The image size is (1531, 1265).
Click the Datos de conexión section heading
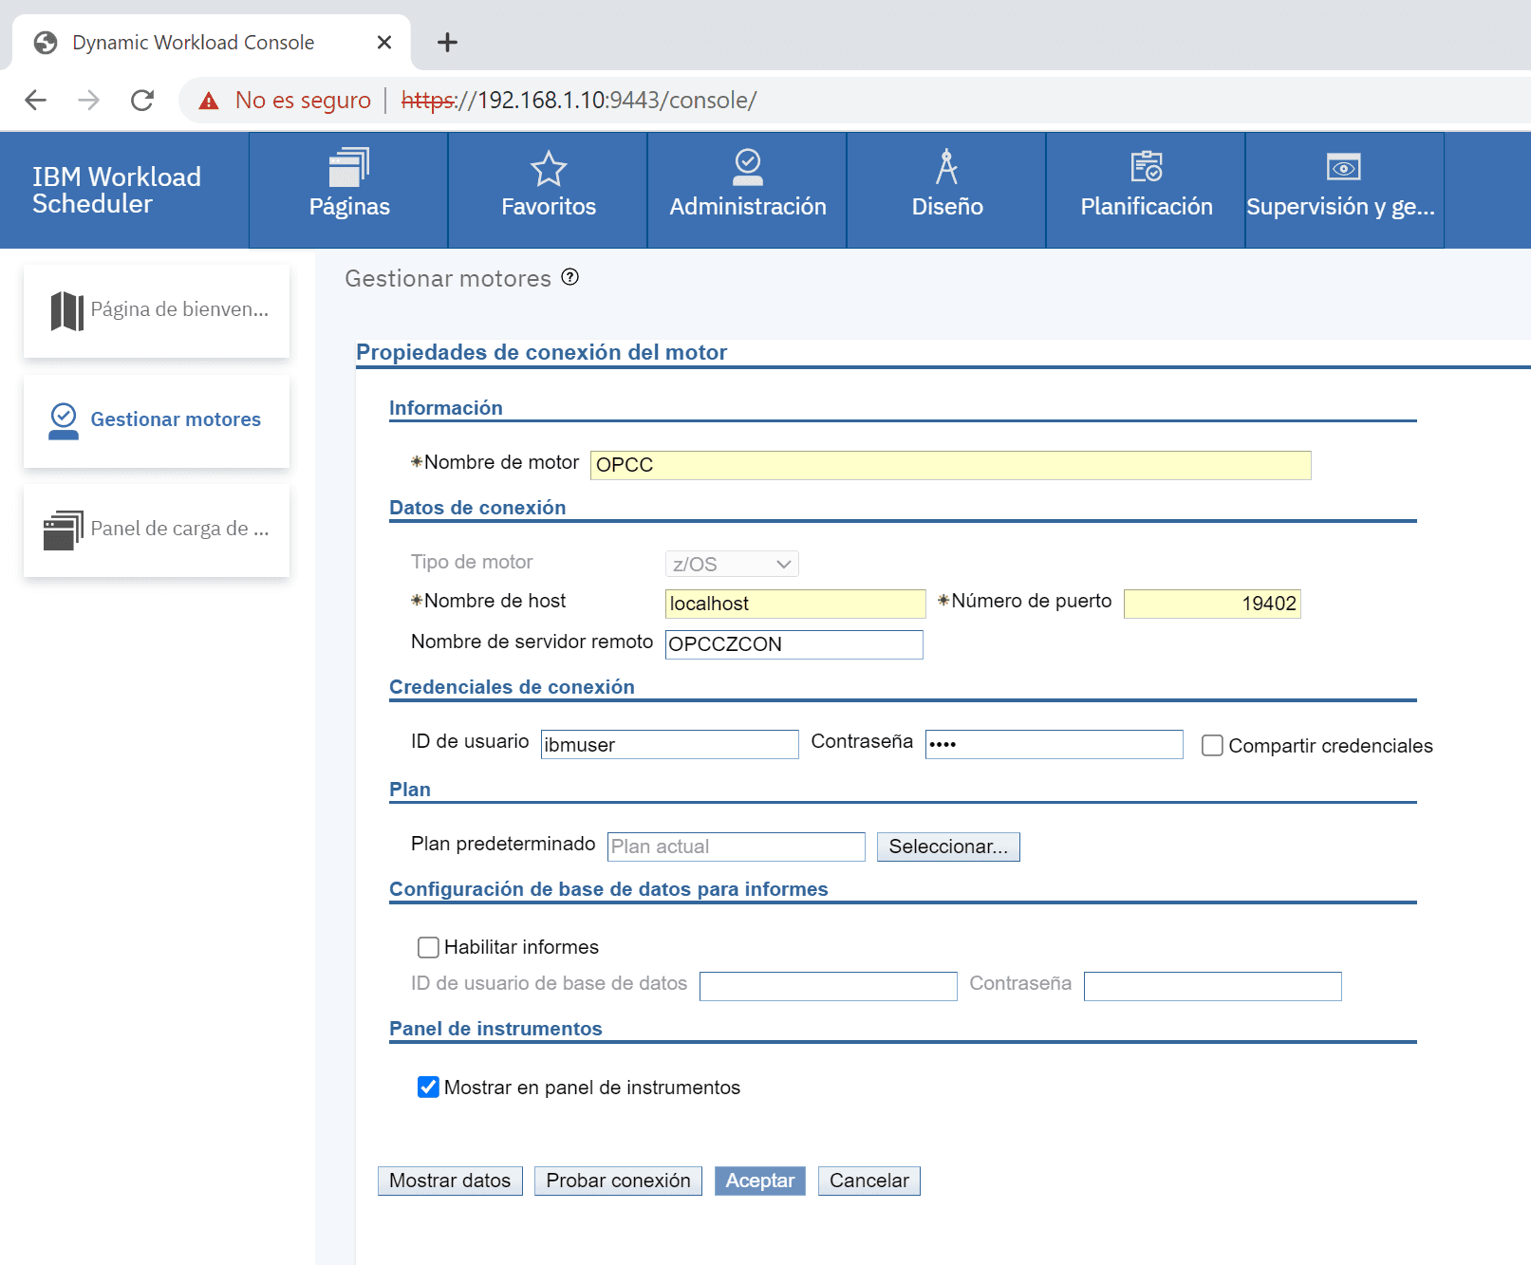click(477, 508)
